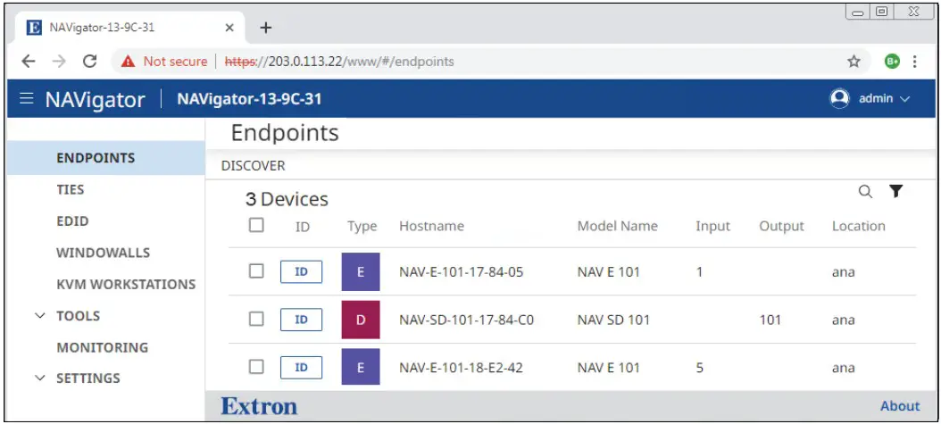Close the NAVigator-13-9C-31 browser tab

[229, 28]
